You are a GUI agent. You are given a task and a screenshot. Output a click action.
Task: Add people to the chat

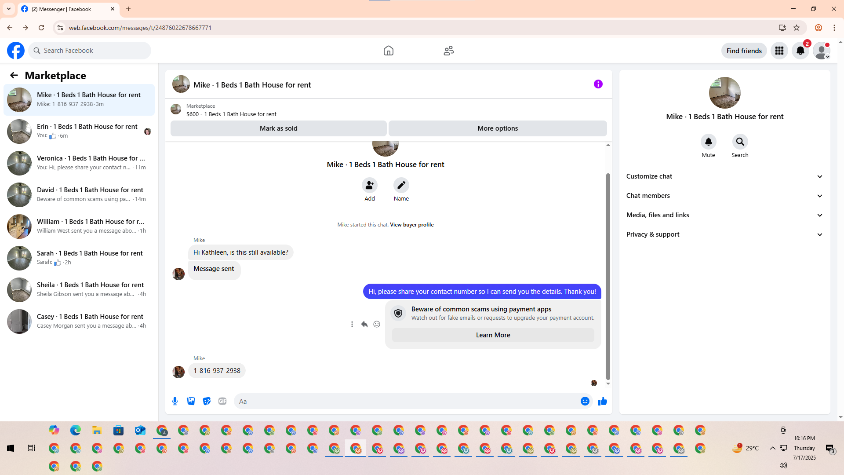(x=370, y=185)
